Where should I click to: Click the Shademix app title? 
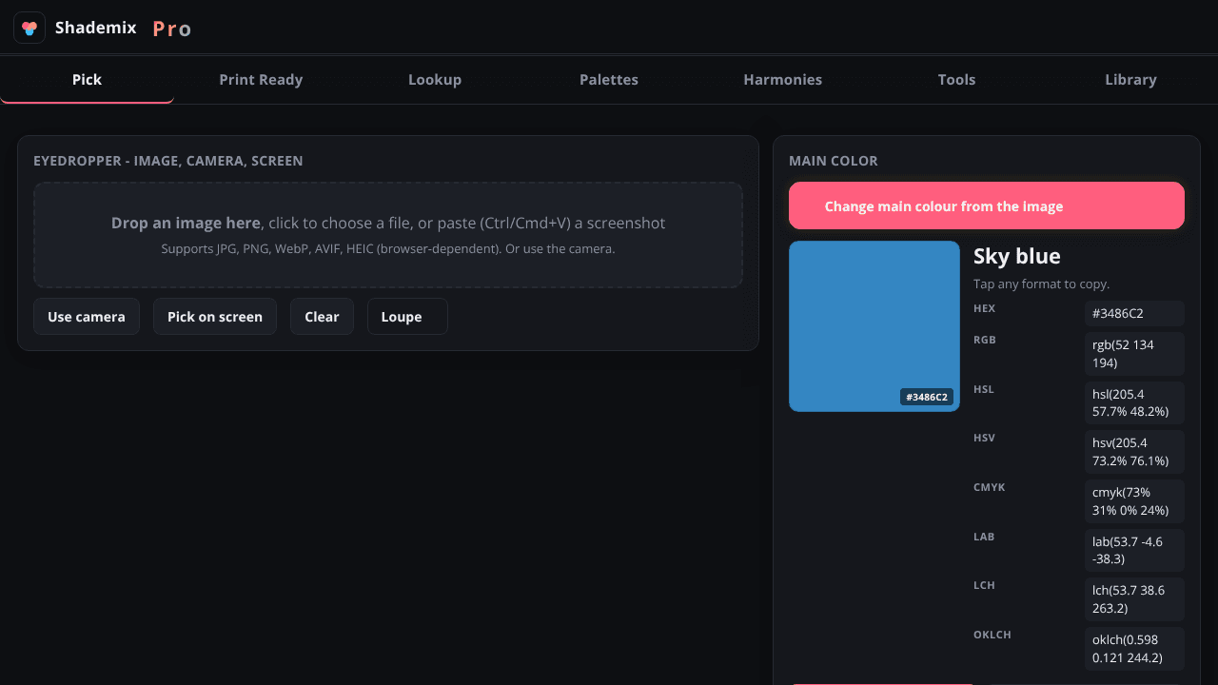pos(96,28)
